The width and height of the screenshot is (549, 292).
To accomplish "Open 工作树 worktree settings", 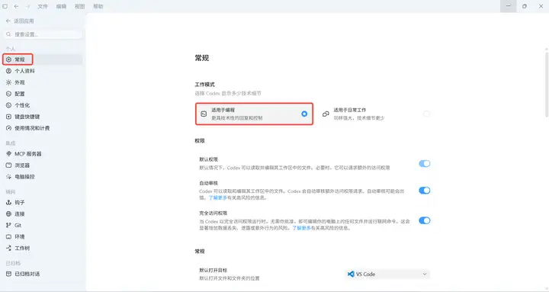I will point(43,249).
